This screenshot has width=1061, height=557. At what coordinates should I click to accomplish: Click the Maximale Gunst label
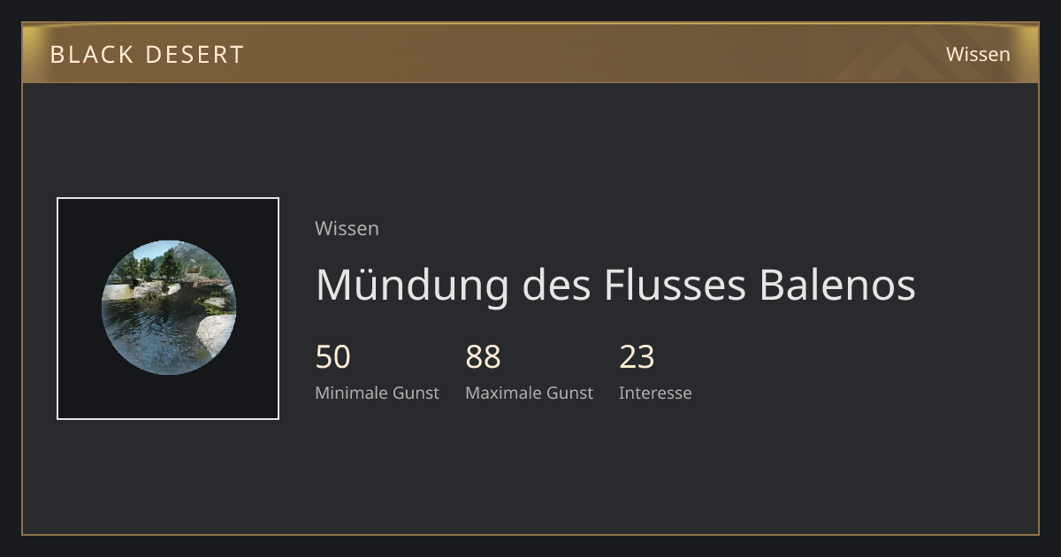[529, 393]
